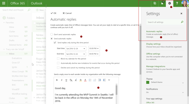189x104 pixels.
Task: Cancel the automatic replies changes
Action: click(x=67, y=13)
